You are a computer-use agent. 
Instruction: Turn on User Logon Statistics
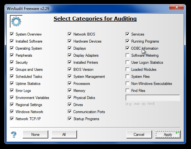127,62
